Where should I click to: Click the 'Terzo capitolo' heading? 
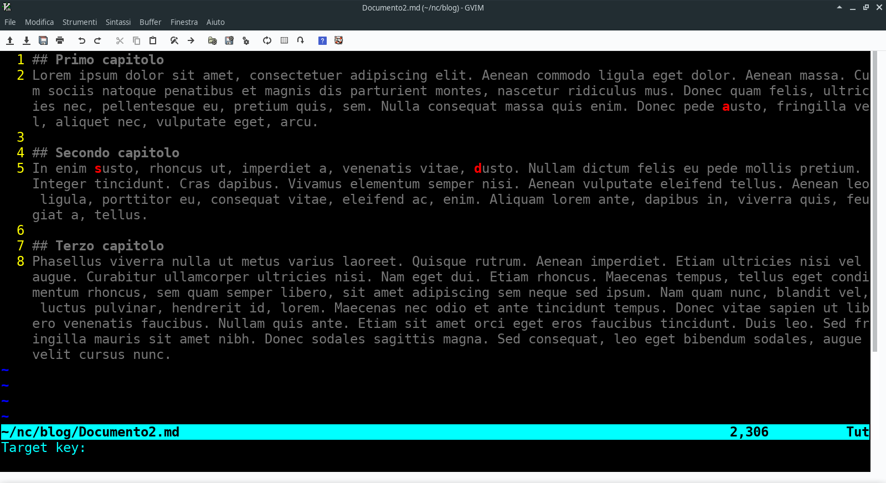click(110, 246)
